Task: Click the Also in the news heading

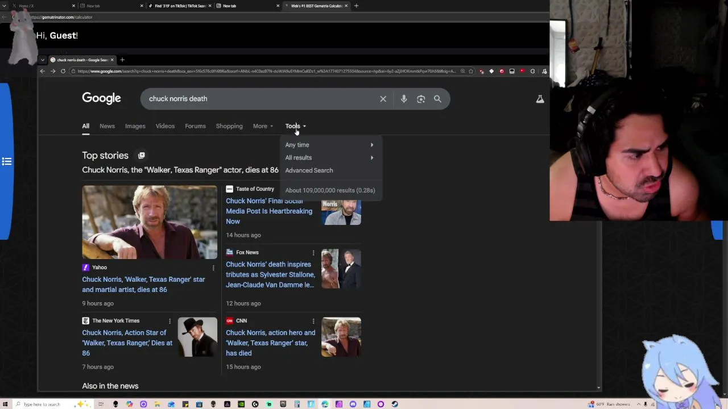Action: (110, 386)
